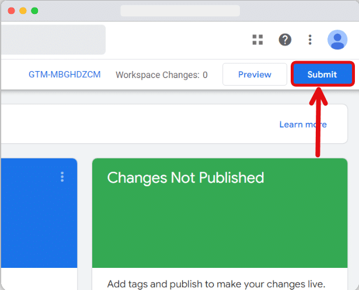
Task: Open the three-dot menu beside the help icon
Action: coord(310,40)
